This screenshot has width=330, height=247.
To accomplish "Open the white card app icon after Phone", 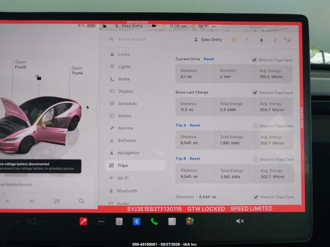I will [172, 221].
